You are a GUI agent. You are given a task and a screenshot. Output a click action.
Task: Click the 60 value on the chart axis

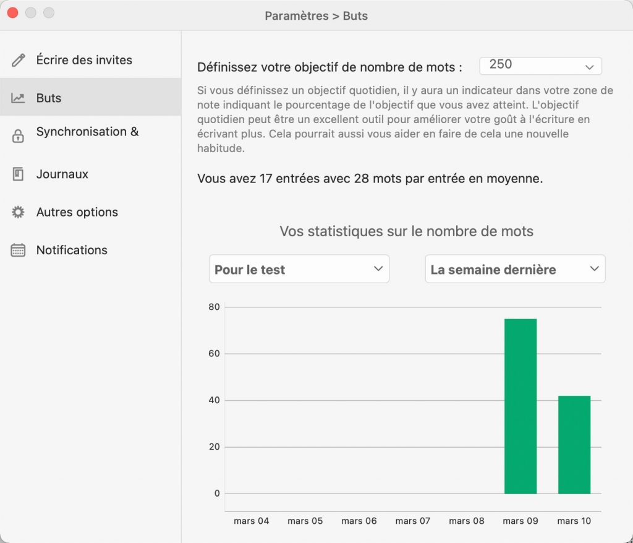click(214, 354)
